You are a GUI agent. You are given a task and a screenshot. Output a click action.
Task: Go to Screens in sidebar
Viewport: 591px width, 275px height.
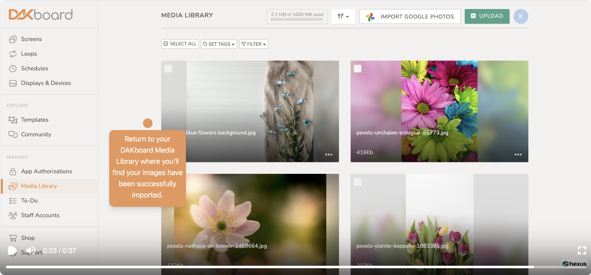31,39
